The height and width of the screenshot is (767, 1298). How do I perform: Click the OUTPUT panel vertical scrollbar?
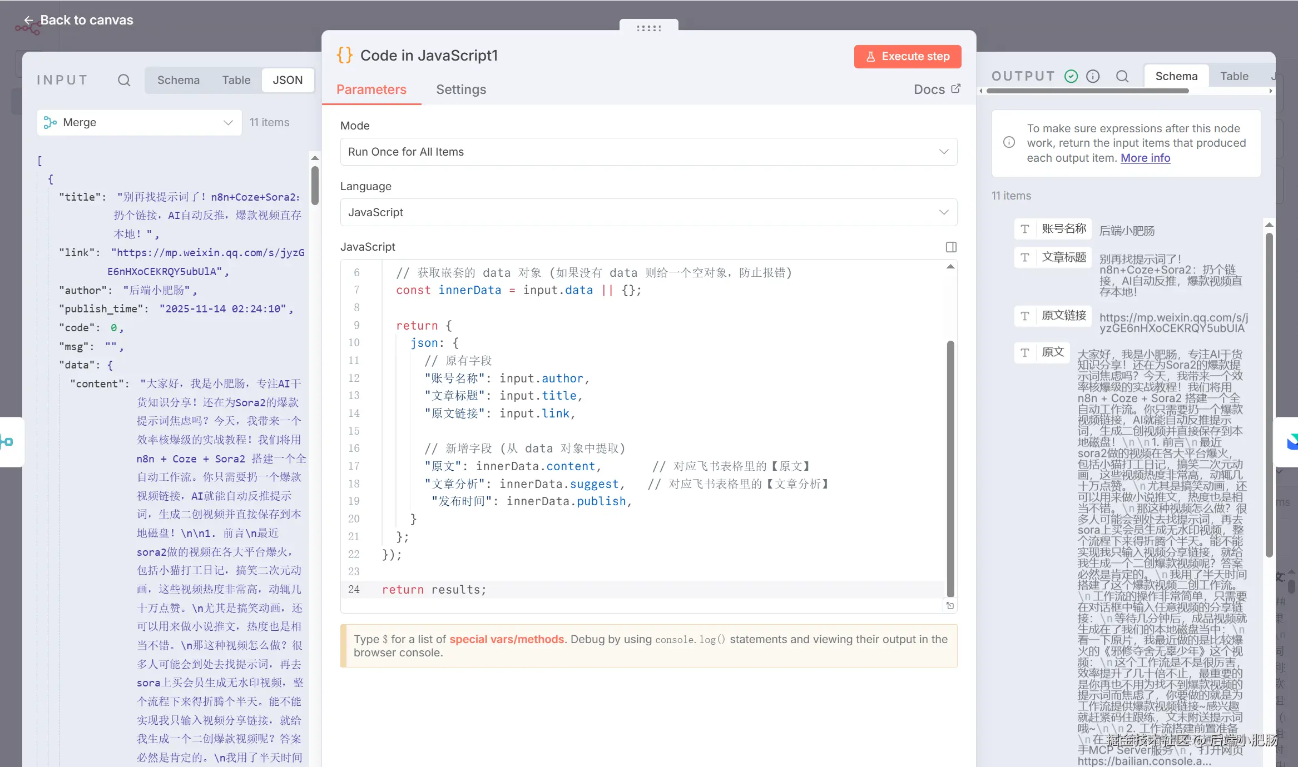click(x=1269, y=395)
